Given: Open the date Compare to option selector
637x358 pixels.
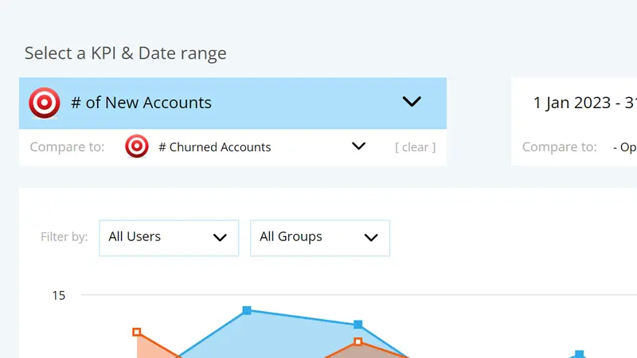Looking at the screenshot, I should coord(624,147).
